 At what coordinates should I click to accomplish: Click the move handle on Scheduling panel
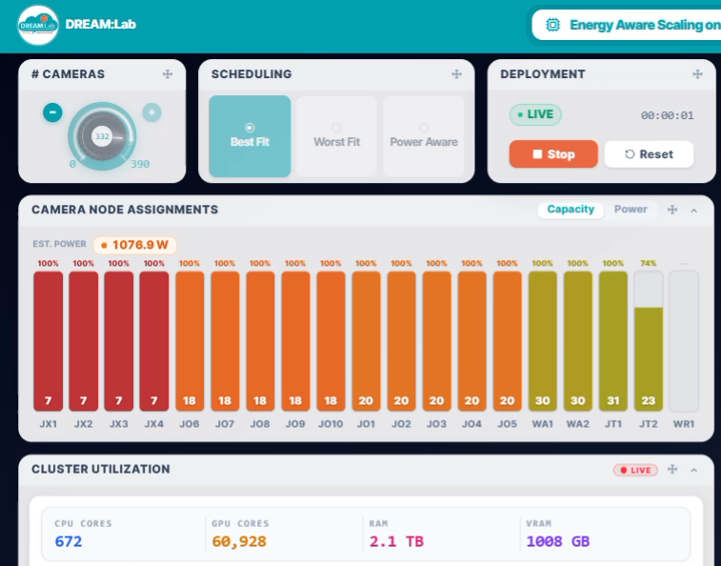456,74
